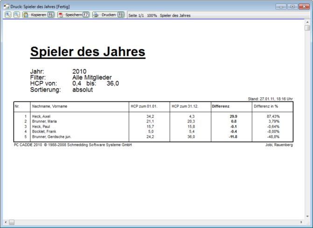Click the 'Bocklet, Frank' row name
313x228 pixels.
(44, 132)
